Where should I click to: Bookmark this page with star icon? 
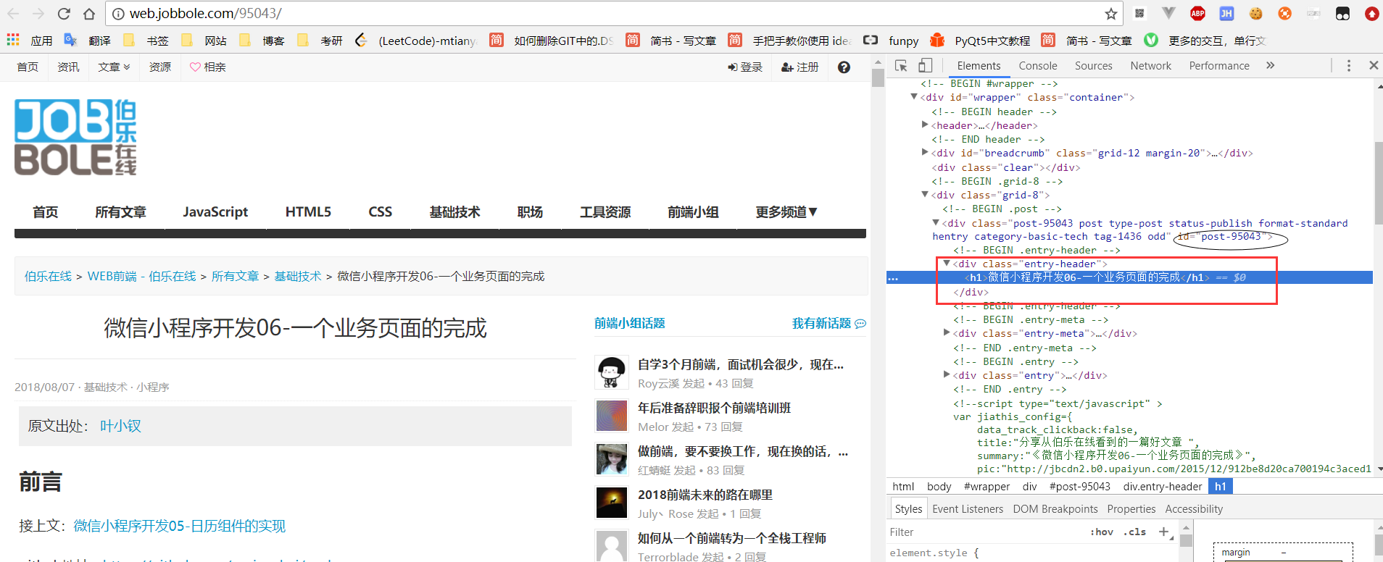click(1110, 14)
